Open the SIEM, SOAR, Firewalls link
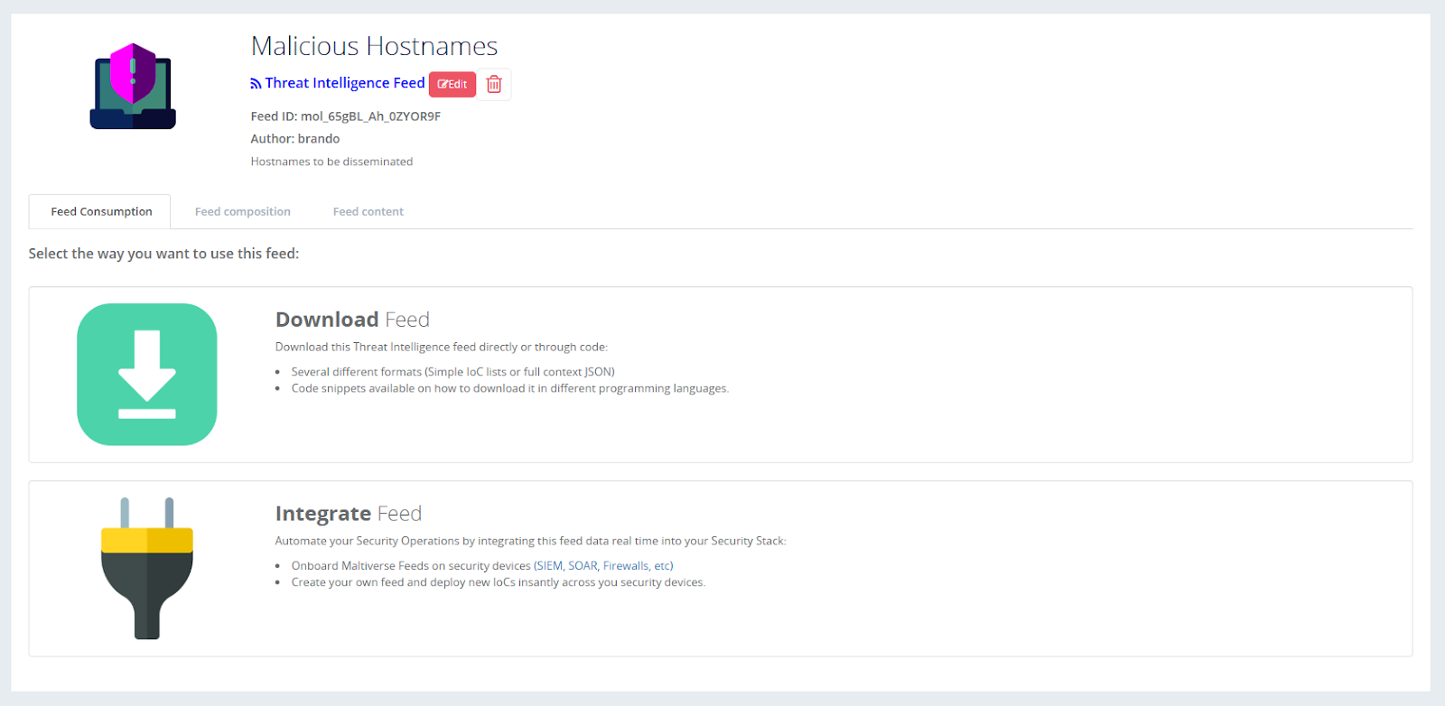Viewport: 1445px width, 706px height. 603,566
